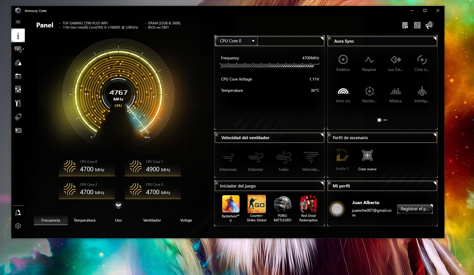Screen dimensions: 474x275
Task: Switch to the Voltaje tab
Action: [x=186, y=220]
